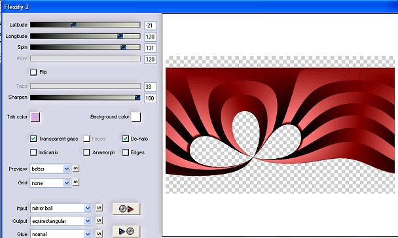
Task: Toggle the Faces checkbox
Action: pyautogui.click(x=86, y=139)
